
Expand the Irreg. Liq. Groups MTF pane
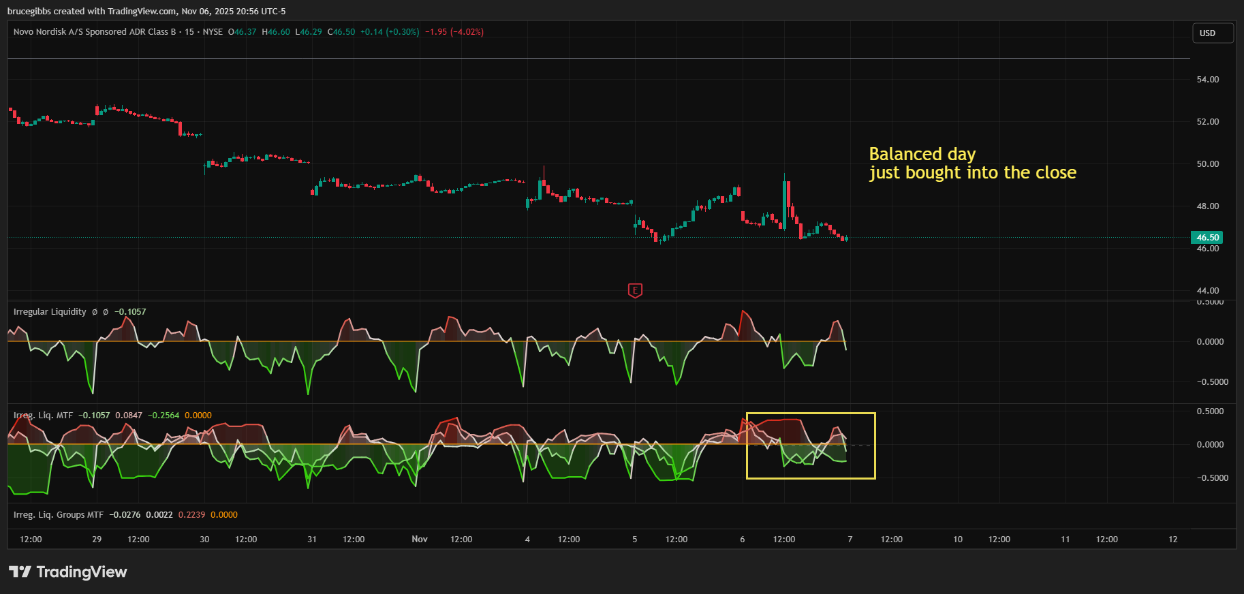pyautogui.click(x=59, y=515)
